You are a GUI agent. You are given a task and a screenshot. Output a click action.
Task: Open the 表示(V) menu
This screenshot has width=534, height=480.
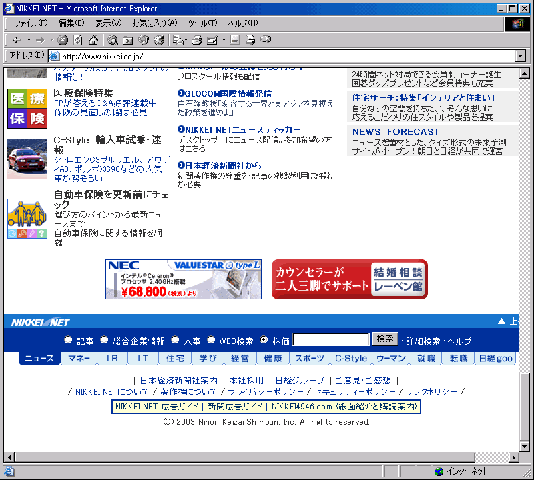point(108,23)
